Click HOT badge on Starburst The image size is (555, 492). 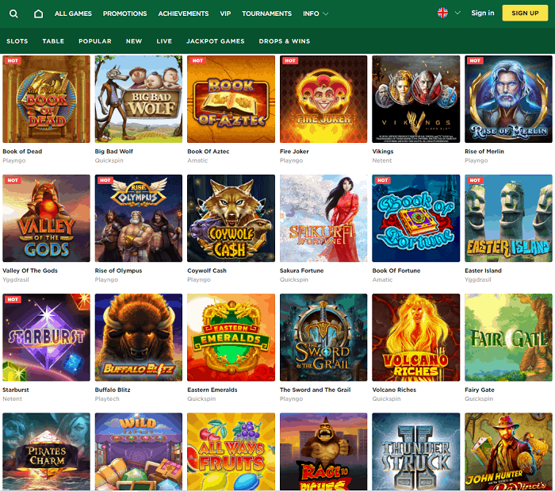(x=13, y=299)
